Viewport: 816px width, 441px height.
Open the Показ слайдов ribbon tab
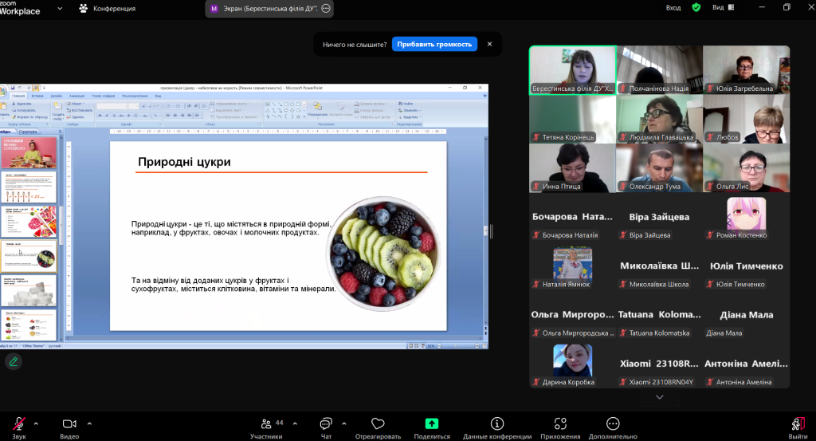pos(103,96)
